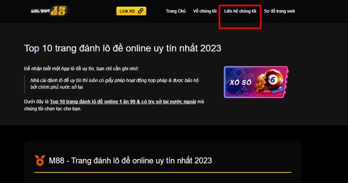The width and height of the screenshot is (348, 183).
Task: Click the orange medal icon beside M88
Action: tap(40, 160)
